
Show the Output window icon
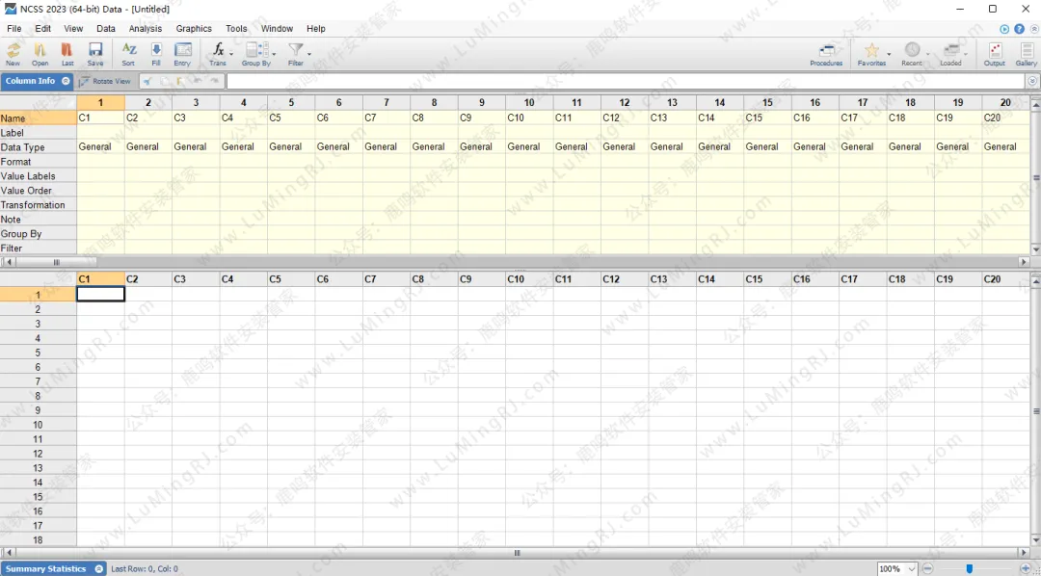[x=994, y=51]
